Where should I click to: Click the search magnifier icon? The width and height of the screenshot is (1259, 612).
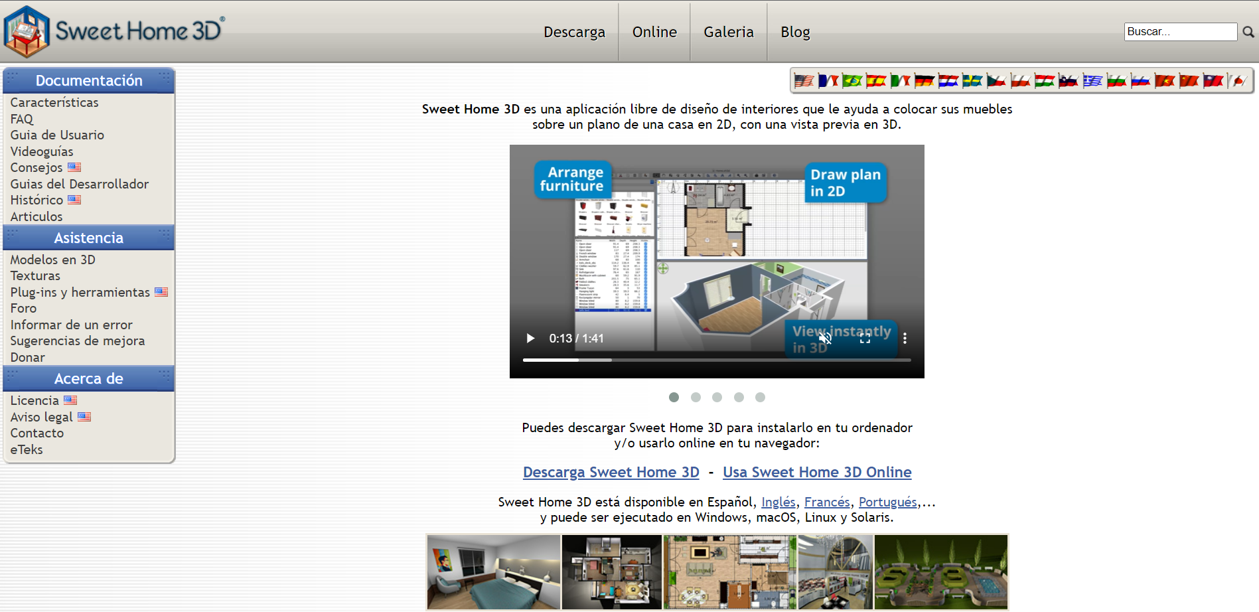(1248, 31)
